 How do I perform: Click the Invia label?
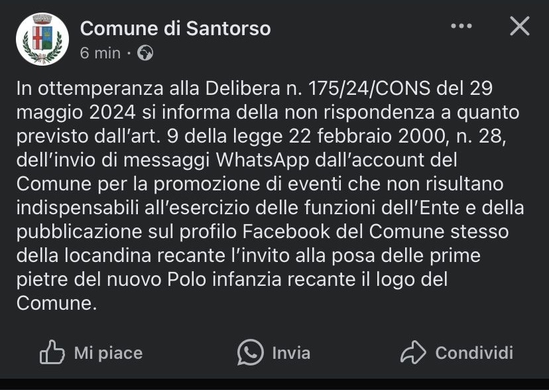(291, 353)
